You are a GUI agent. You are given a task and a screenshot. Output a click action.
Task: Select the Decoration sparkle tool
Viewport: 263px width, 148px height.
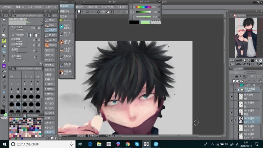pos(4,56)
